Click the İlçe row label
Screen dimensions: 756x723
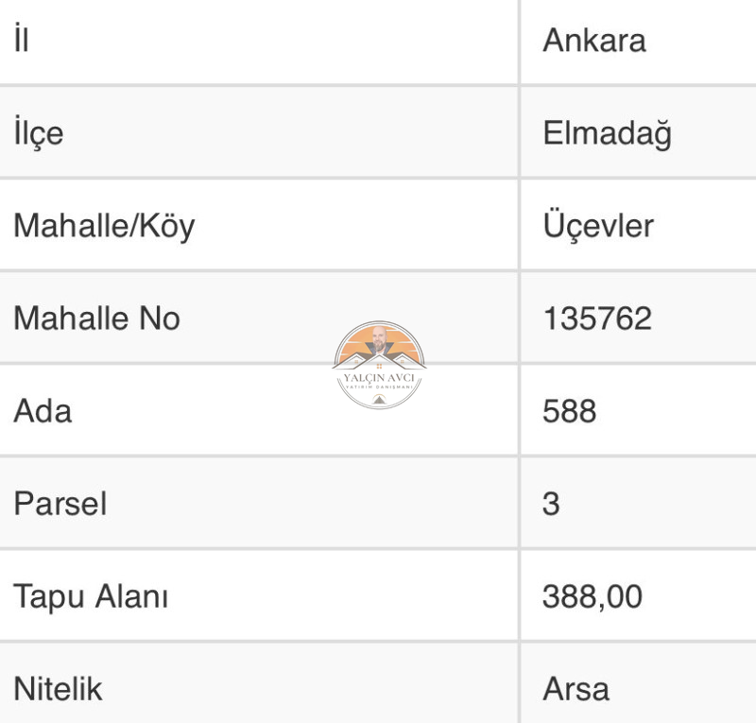(x=39, y=131)
